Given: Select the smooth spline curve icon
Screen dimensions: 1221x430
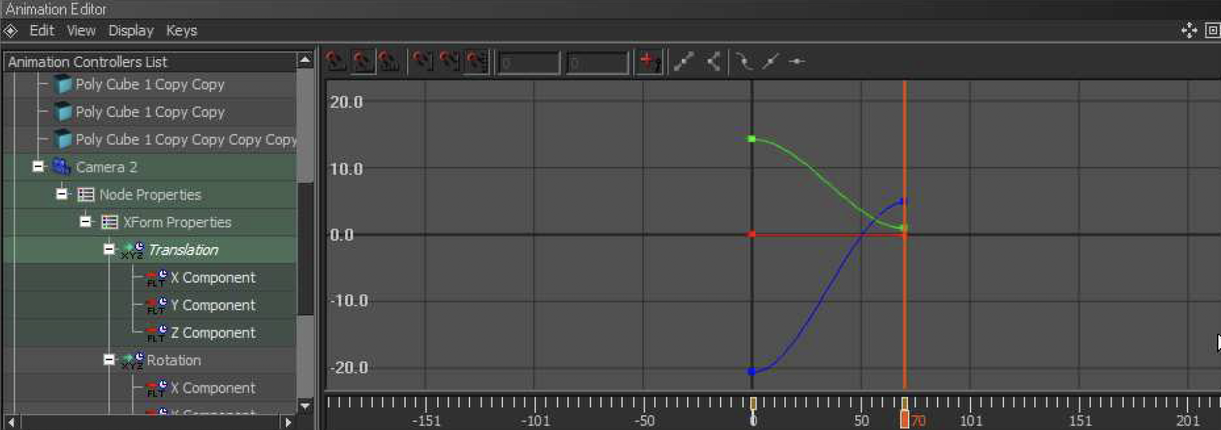Looking at the screenshot, I should point(744,62).
